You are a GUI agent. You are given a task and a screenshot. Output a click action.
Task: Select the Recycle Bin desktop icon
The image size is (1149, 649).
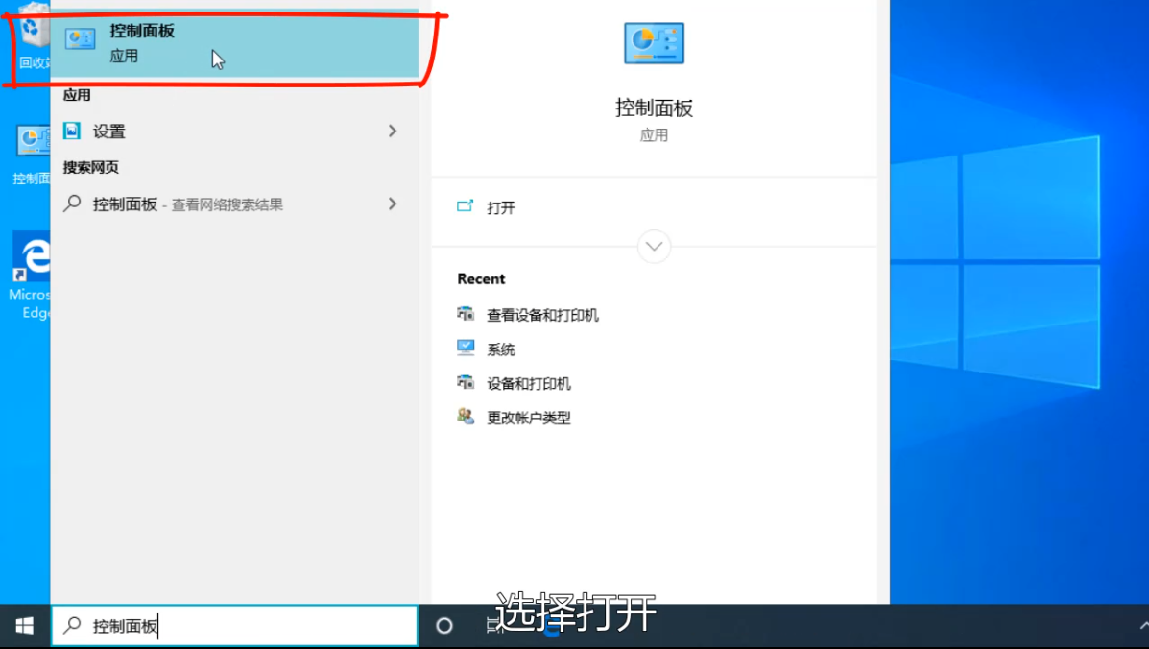(33, 36)
